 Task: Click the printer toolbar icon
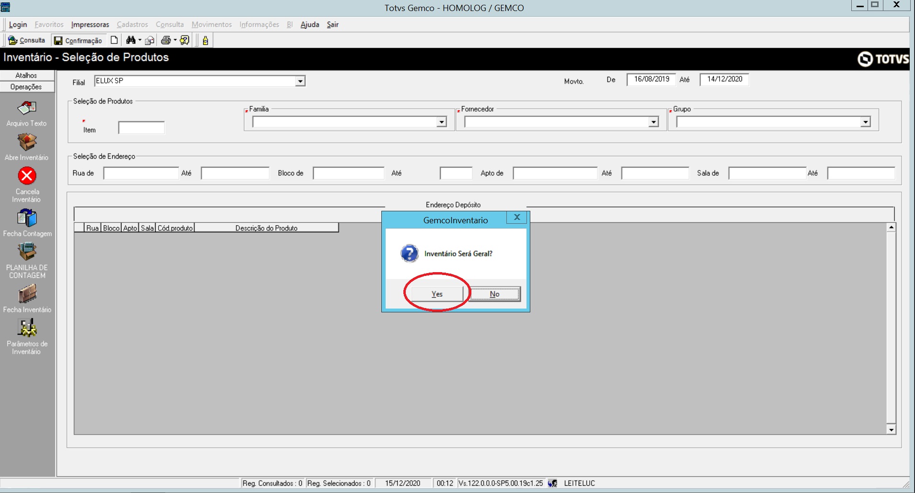(x=166, y=40)
